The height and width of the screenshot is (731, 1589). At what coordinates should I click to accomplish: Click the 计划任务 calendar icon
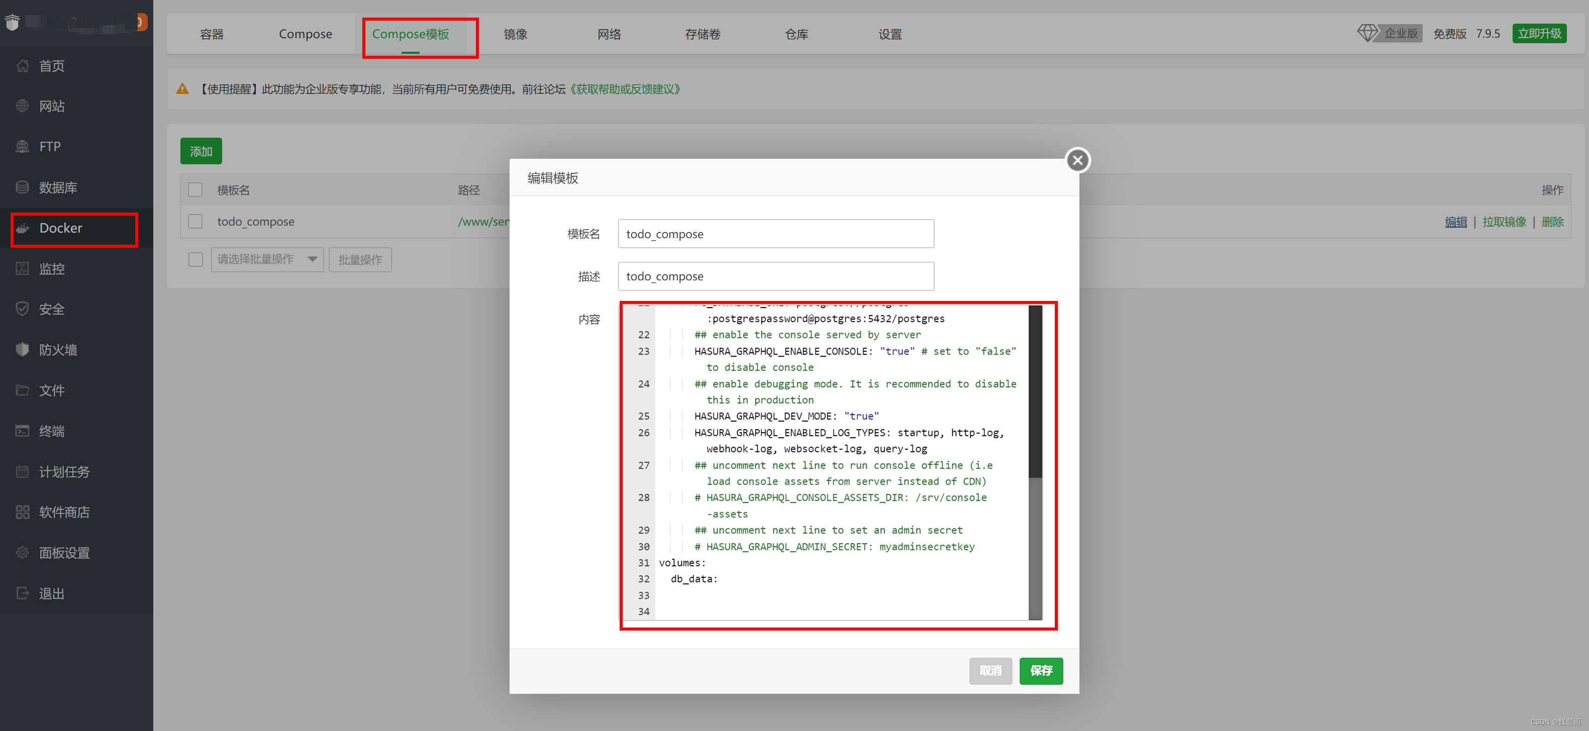coord(22,472)
